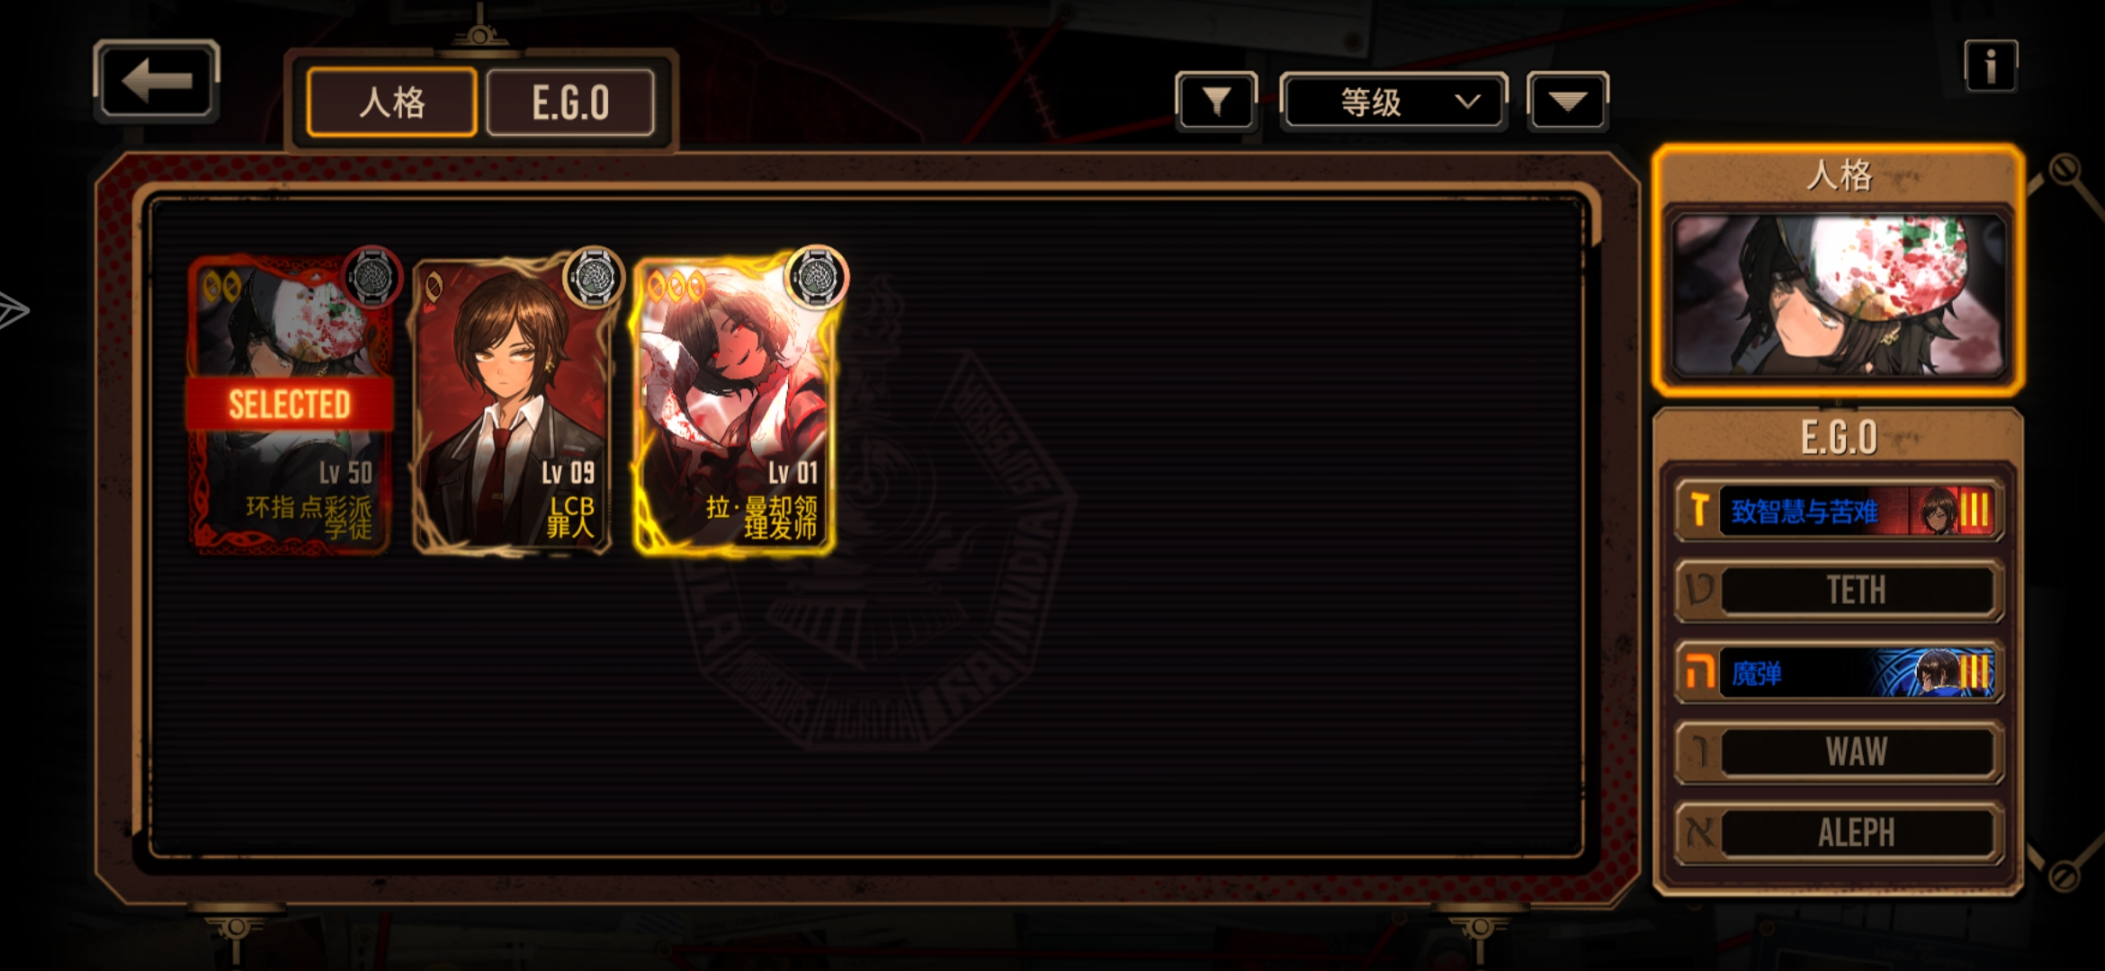Deselect the SELECTED Lv 50 identity card
This screenshot has height=971, width=2105.
pos(290,406)
